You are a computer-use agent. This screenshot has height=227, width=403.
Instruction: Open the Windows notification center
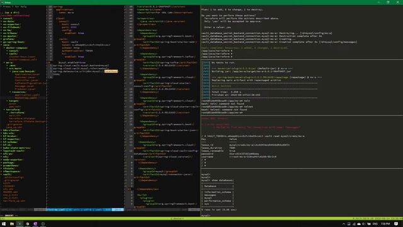396,224
